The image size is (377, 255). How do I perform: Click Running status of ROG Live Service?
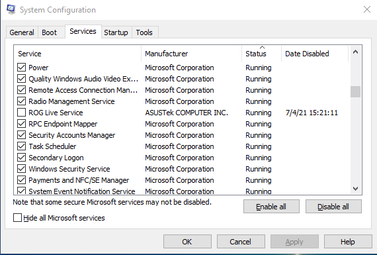coord(259,113)
